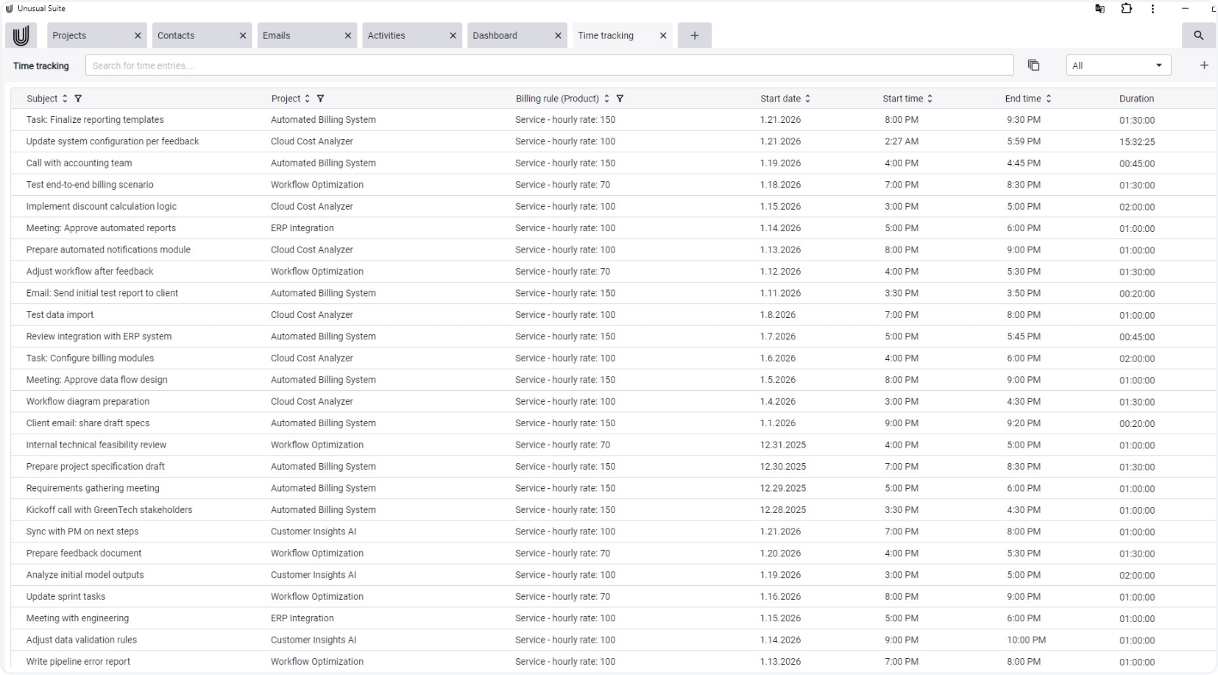Sort by Start time column arrows
The image size is (1218, 675).
[x=930, y=99]
